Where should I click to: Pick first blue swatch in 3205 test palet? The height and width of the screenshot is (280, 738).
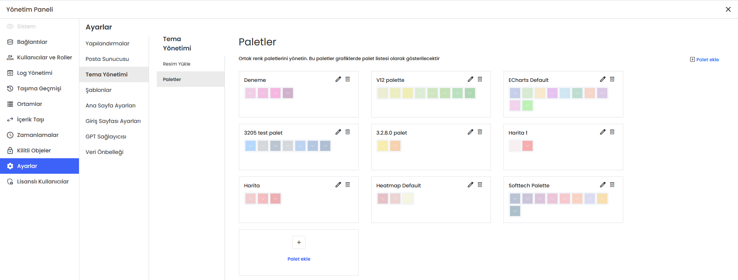tap(251, 146)
